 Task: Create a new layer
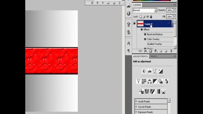point(166,51)
